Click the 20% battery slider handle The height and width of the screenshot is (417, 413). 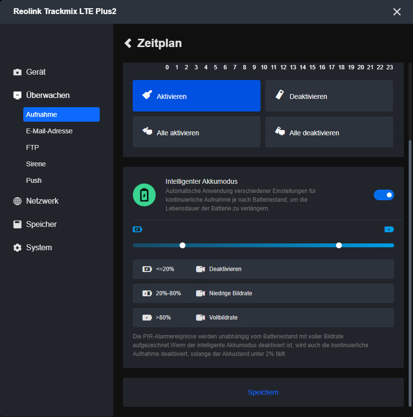click(x=183, y=245)
